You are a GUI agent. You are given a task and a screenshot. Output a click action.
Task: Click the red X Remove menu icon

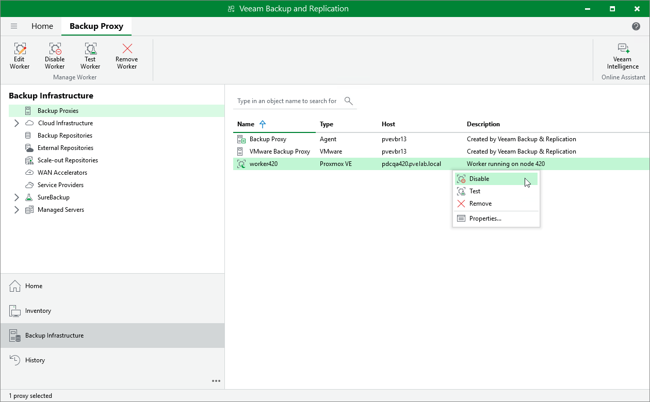click(461, 204)
